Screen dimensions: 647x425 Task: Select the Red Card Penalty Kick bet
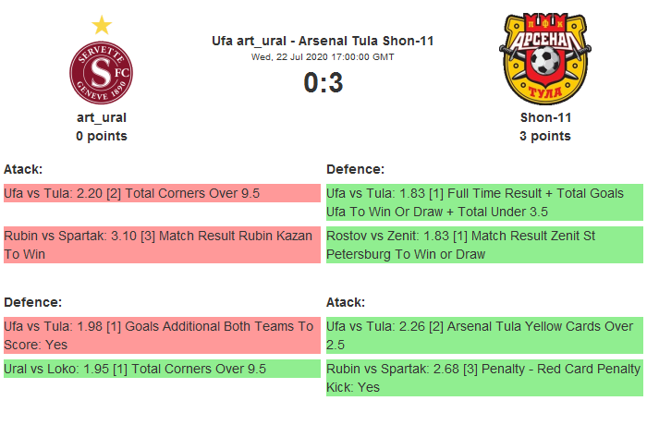484,378
